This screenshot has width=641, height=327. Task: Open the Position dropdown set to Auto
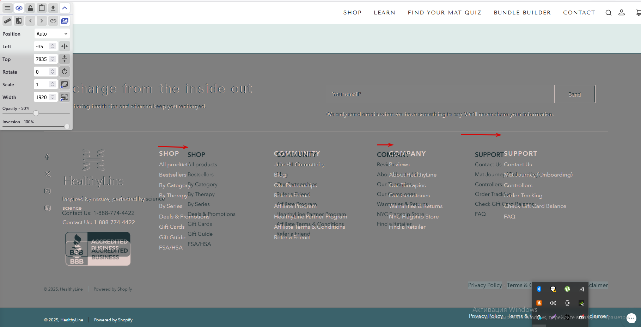point(52,34)
